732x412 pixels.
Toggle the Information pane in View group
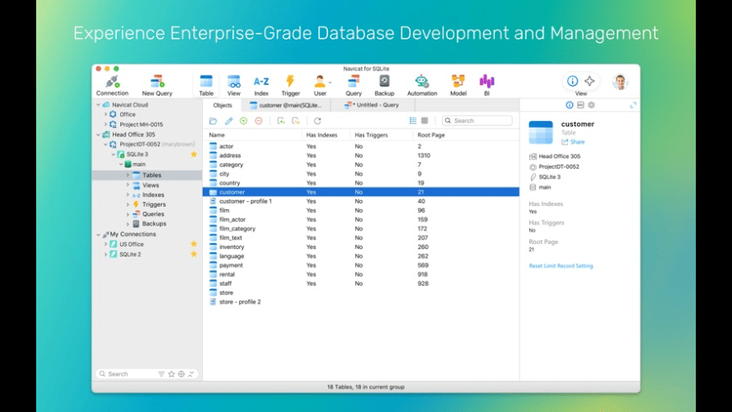pos(572,81)
